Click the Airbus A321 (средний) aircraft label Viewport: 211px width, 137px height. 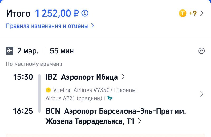click(74, 98)
